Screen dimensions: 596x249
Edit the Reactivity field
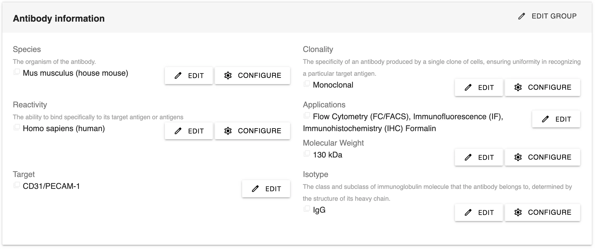tap(189, 131)
